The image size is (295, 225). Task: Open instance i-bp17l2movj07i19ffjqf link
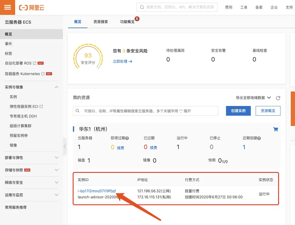pos(97,191)
